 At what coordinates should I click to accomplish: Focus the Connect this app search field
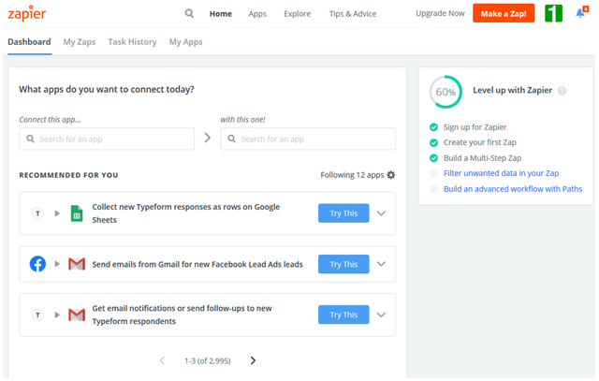point(107,139)
